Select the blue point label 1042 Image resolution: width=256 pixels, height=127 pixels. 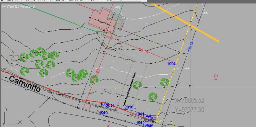[140, 123]
